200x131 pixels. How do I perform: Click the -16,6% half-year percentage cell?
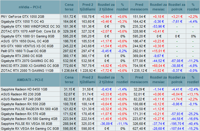pyautogui.click(x=193, y=119)
